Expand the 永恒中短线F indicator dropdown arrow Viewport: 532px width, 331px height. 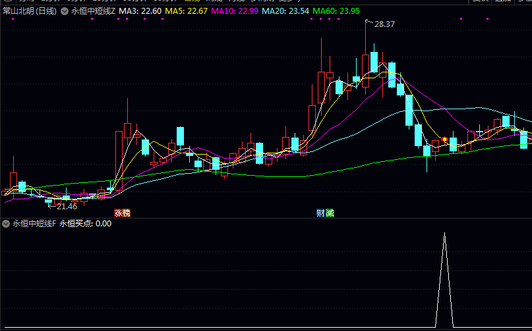(x=6, y=224)
